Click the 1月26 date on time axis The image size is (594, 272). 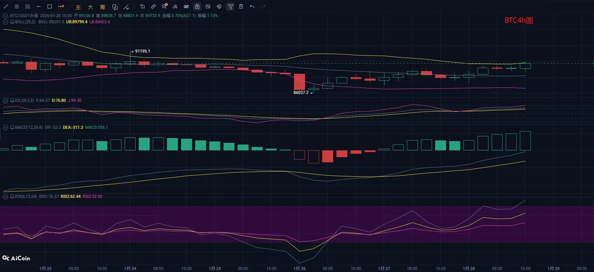[300, 269]
